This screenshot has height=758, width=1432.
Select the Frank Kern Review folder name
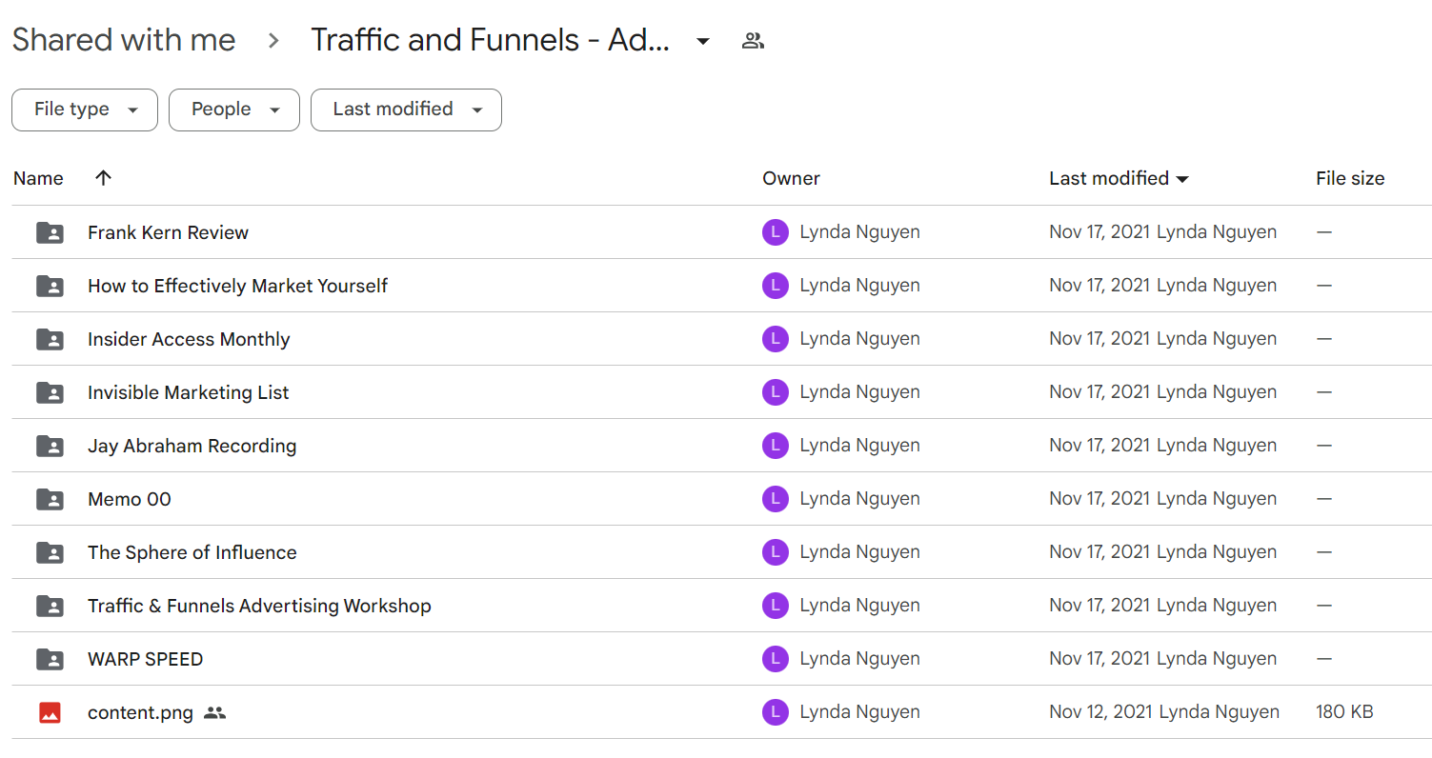tap(168, 232)
